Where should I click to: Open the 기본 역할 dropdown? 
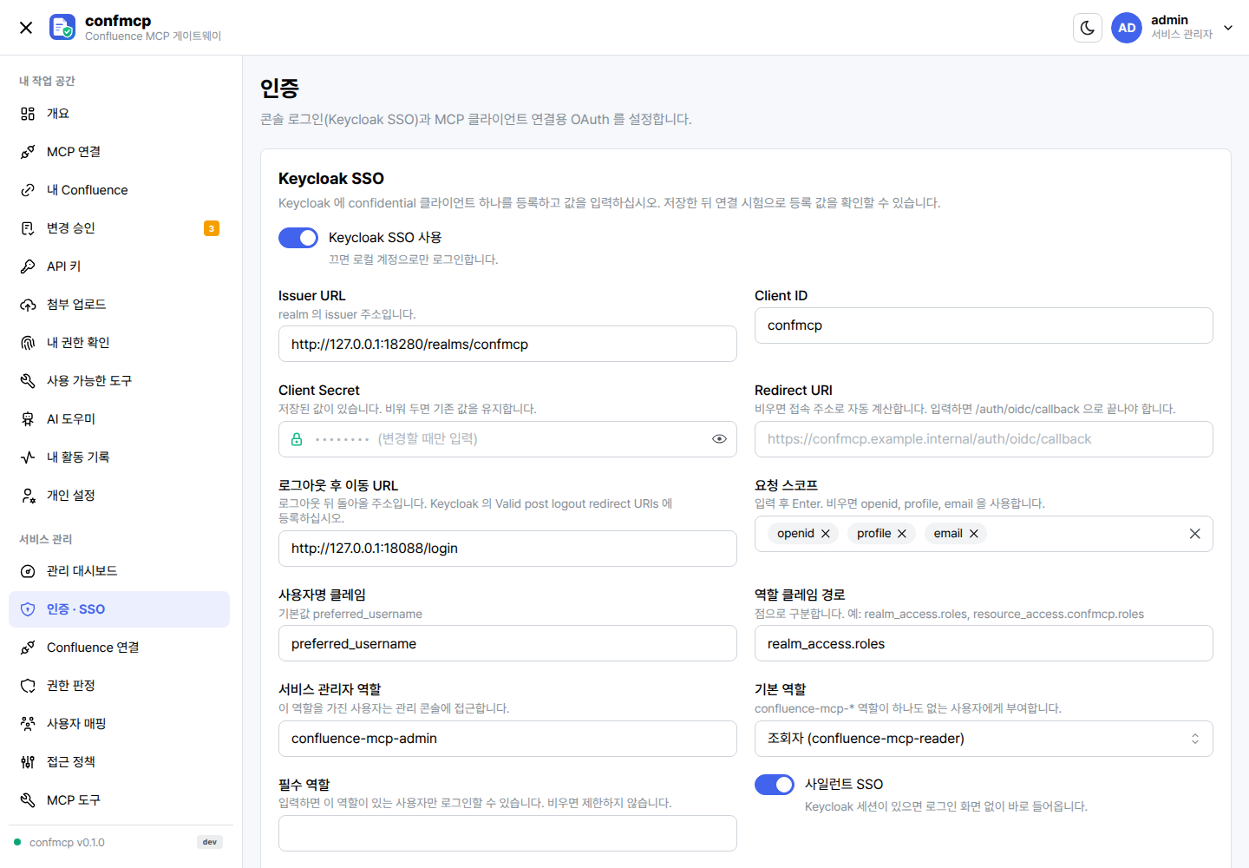click(x=984, y=739)
